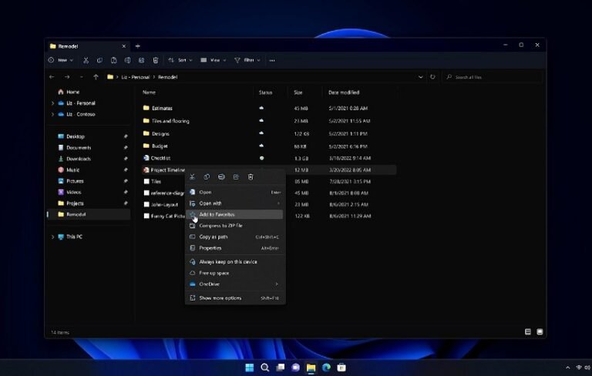Open the Sort dropdown
This screenshot has height=376, width=592.
tap(180, 60)
